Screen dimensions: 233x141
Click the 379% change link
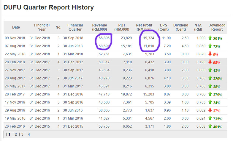pyautogui.click(x=218, y=95)
